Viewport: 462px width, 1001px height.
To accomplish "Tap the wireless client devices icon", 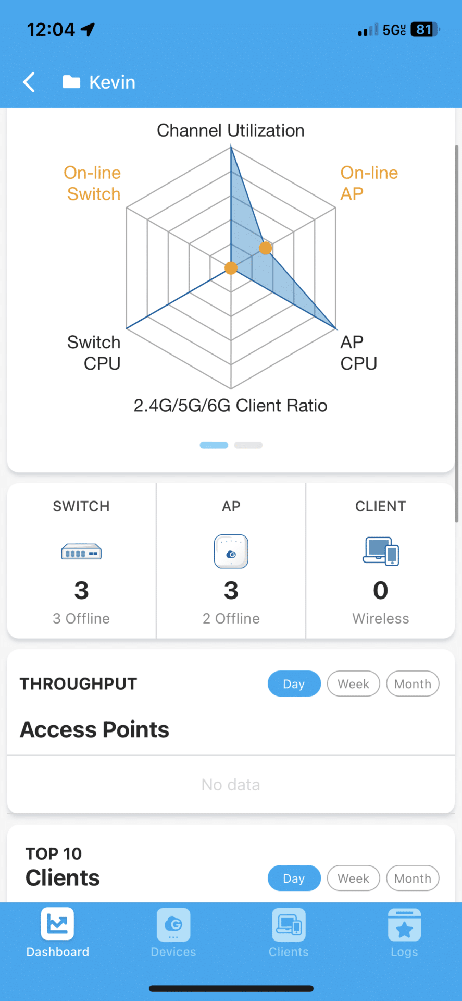I will (381, 551).
